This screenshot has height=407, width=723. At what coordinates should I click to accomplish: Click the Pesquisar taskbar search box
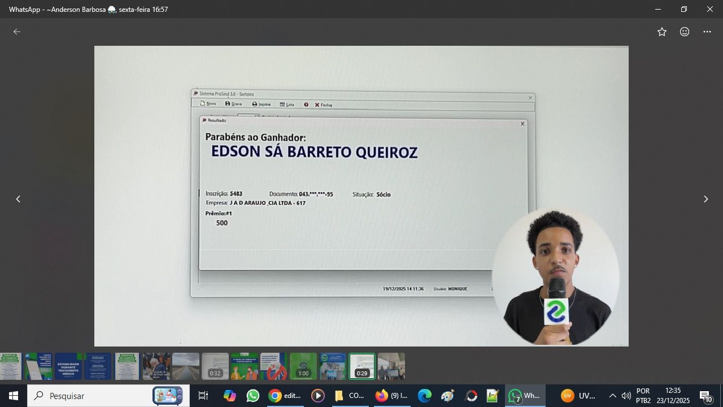pyautogui.click(x=108, y=396)
